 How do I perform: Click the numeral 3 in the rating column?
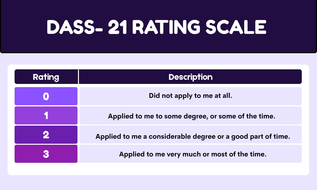(46, 154)
